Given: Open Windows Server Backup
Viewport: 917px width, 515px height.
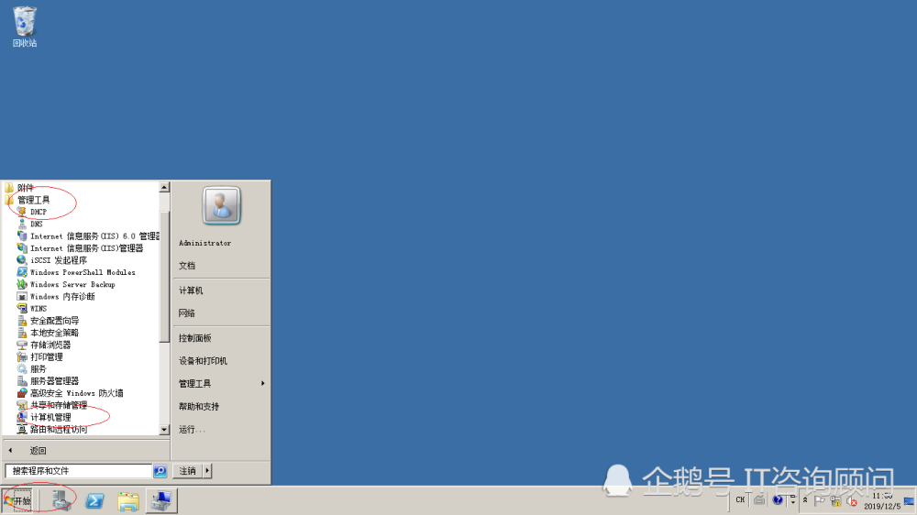Looking at the screenshot, I should coord(66,284).
